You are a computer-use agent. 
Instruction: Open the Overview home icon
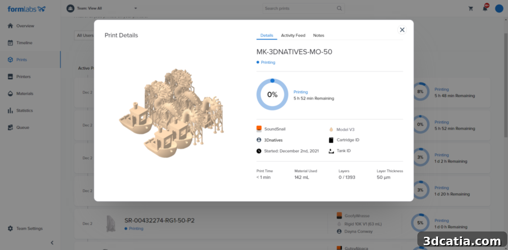pos(10,26)
